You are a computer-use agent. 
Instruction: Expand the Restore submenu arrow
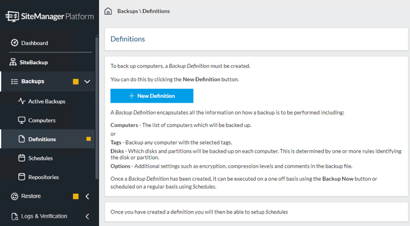88,196
